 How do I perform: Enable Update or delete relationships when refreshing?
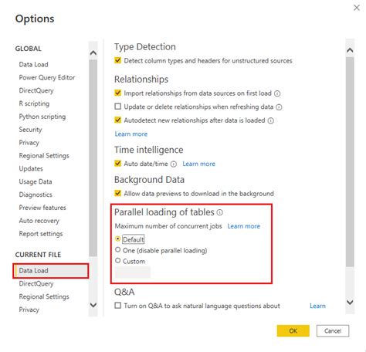click(118, 107)
